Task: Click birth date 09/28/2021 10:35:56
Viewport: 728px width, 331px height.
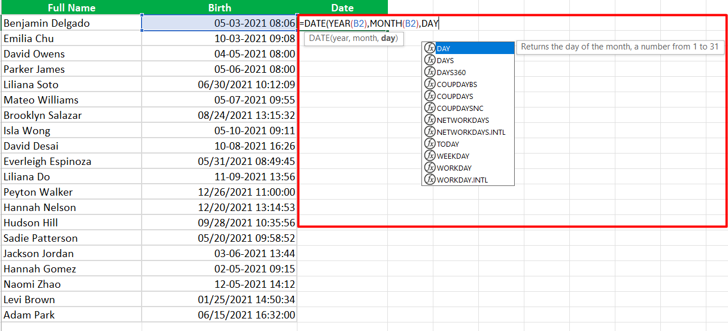Action: 220,223
